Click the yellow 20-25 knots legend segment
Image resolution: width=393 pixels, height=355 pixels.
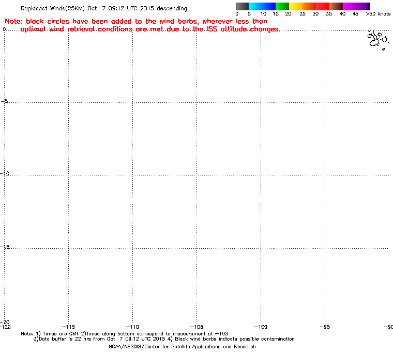coord(296,6)
